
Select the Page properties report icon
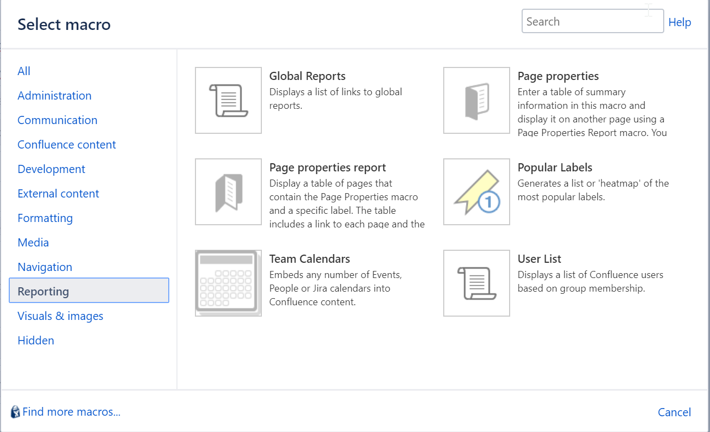pos(228,192)
